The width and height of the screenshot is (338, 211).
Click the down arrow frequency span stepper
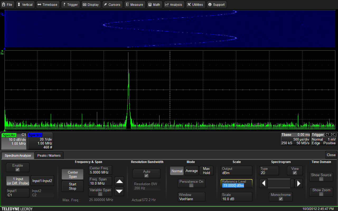[x=120, y=191]
